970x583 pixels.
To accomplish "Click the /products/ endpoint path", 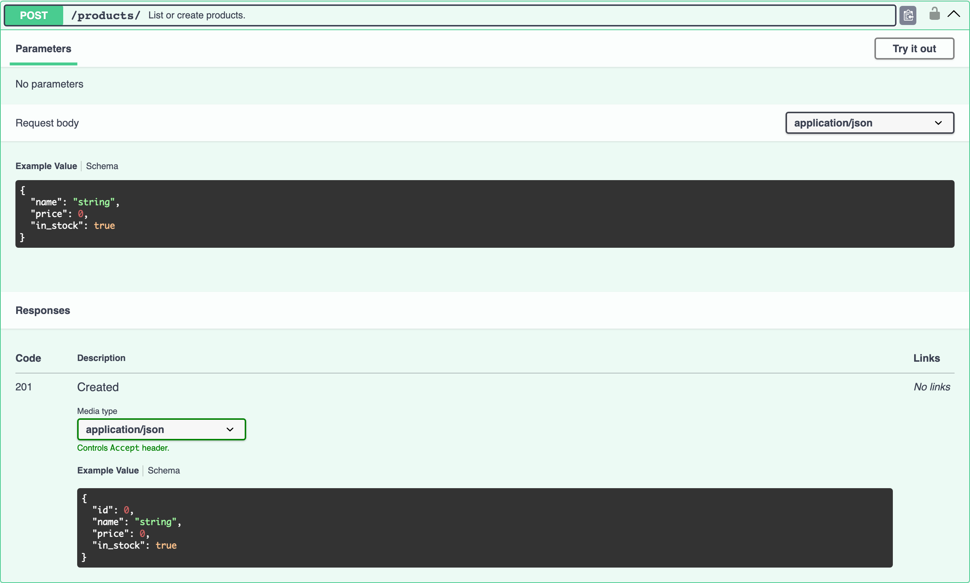I will tap(105, 15).
